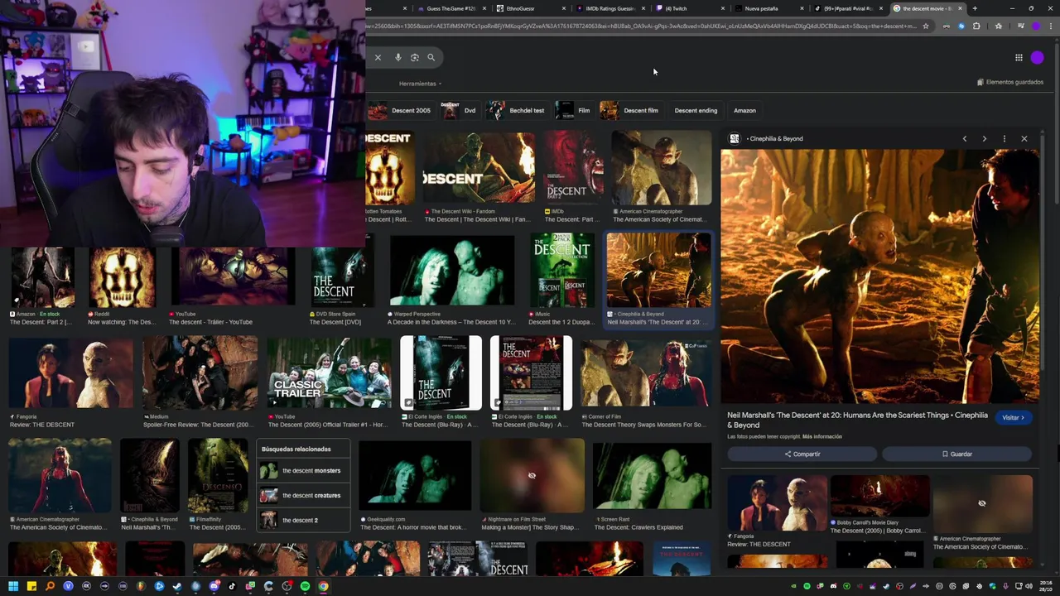Open the purple Google account avatar

click(1038, 57)
